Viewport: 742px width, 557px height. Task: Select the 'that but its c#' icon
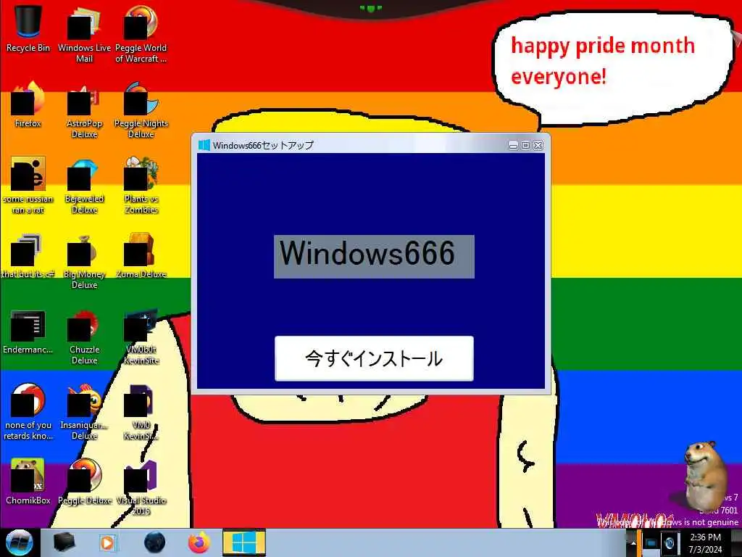pyautogui.click(x=28, y=256)
